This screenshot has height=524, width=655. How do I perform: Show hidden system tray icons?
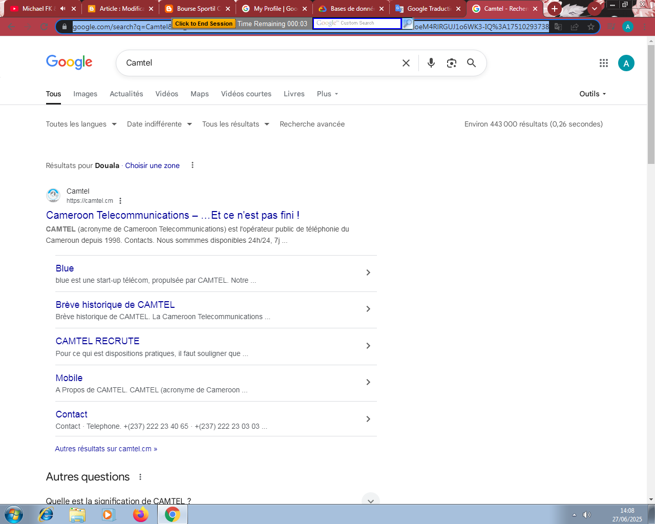click(x=574, y=515)
